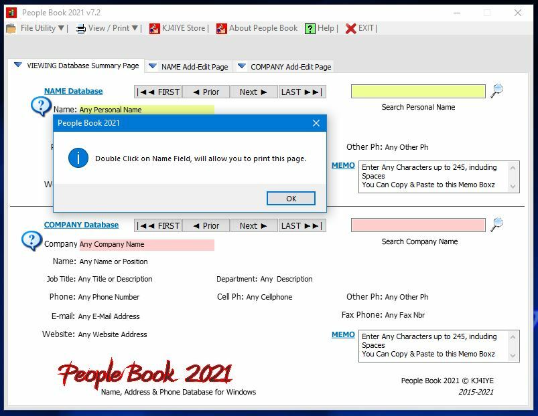The image size is (538, 416).
Task: Click the Any Personal Name field
Action: click(147, 110)
